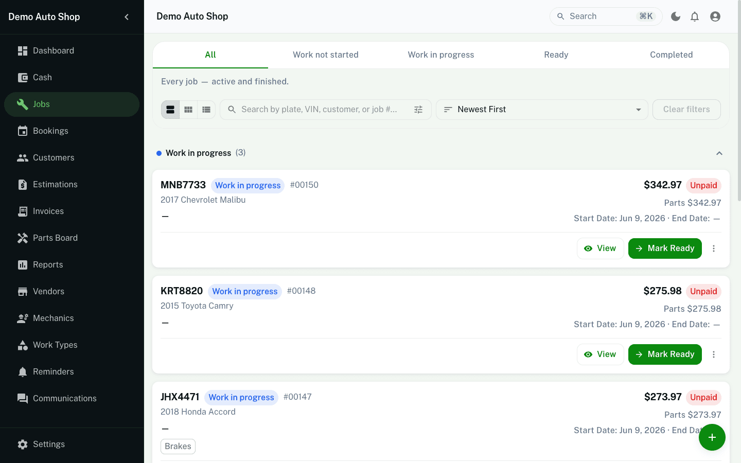Click the 2018 Honda Accord text
The height and width of the screenshot is (463, 741).
click(x=198, y=412)
